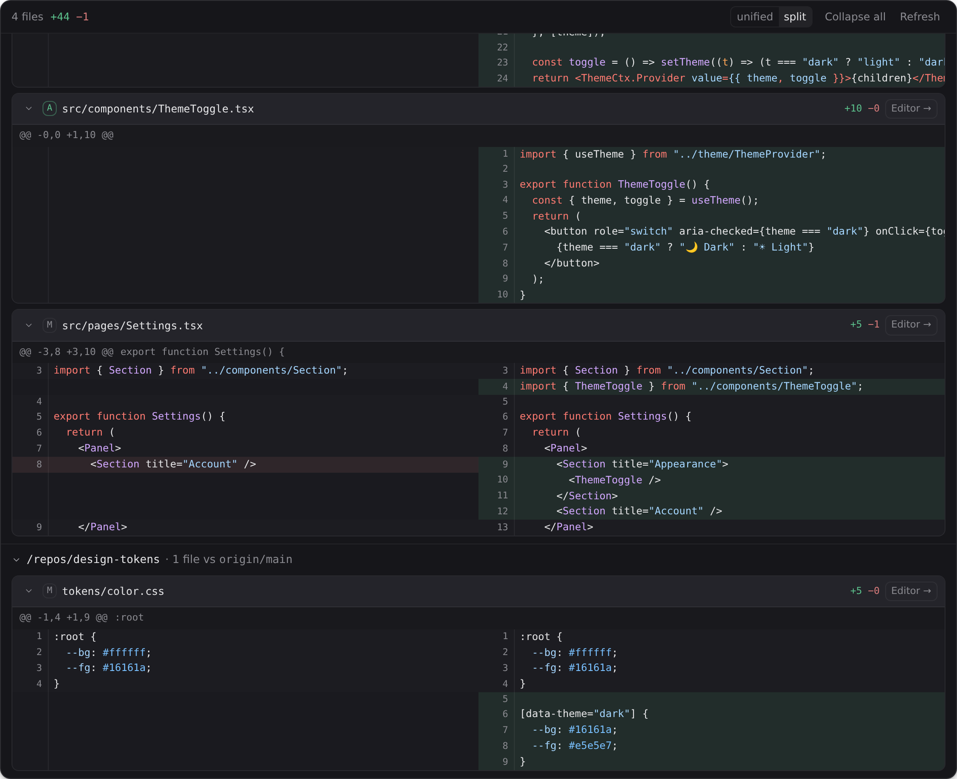Click the '+5 −1' stats for Settings.tsx
Image resolution: width=957 pixels, height=779 pixels.
pos(864,325)
